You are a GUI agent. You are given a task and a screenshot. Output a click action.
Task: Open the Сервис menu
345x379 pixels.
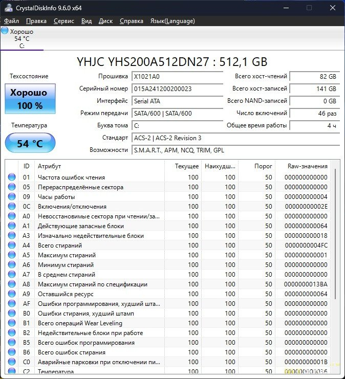(64, 21)
